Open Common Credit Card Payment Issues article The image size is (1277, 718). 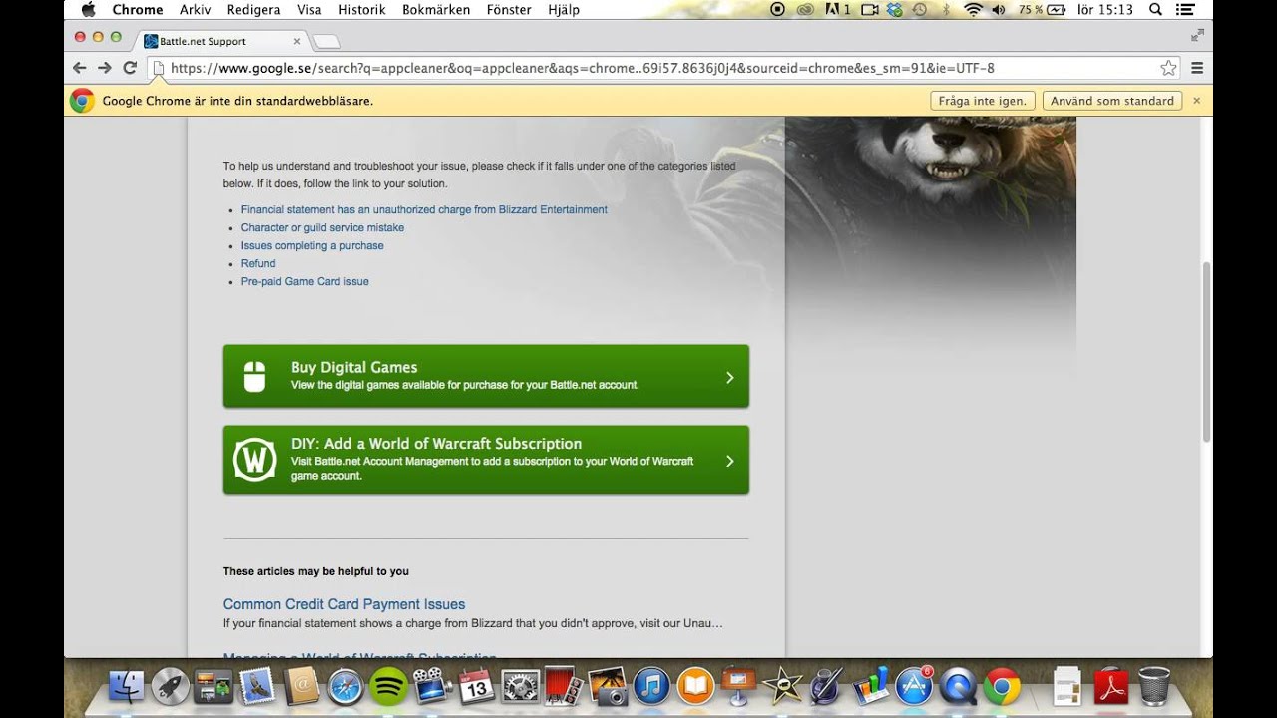point(344,604)
